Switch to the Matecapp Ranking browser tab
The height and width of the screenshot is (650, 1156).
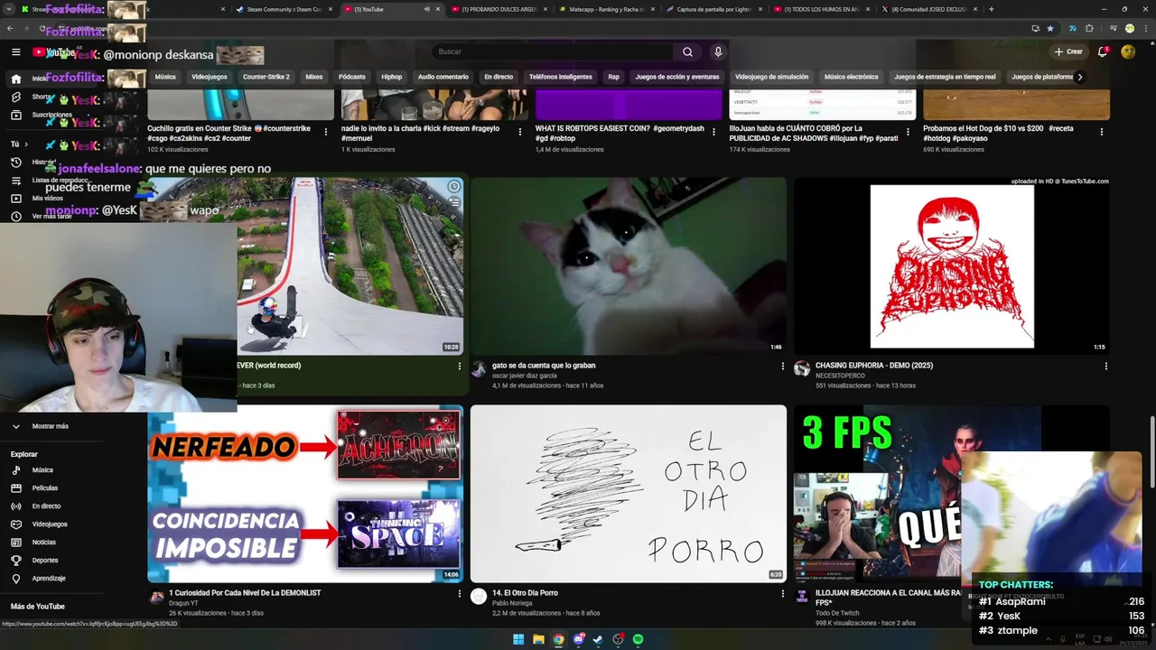point(607,9)
